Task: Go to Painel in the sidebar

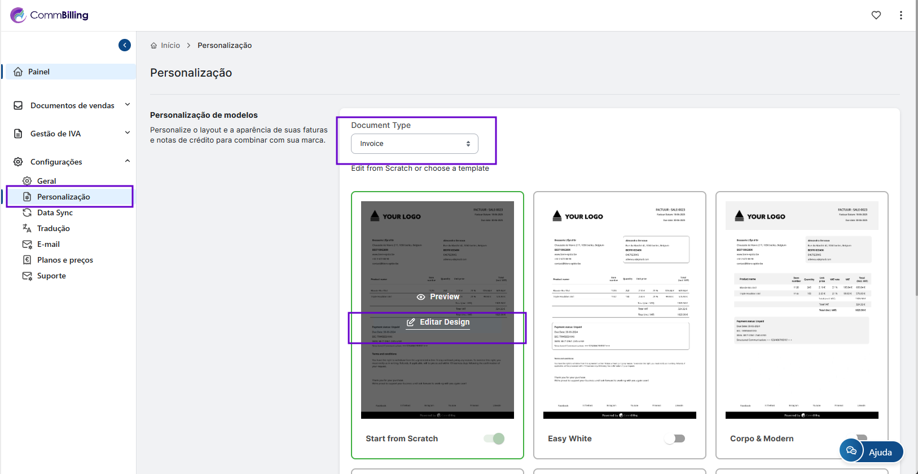Action: [x=39, y=72]
